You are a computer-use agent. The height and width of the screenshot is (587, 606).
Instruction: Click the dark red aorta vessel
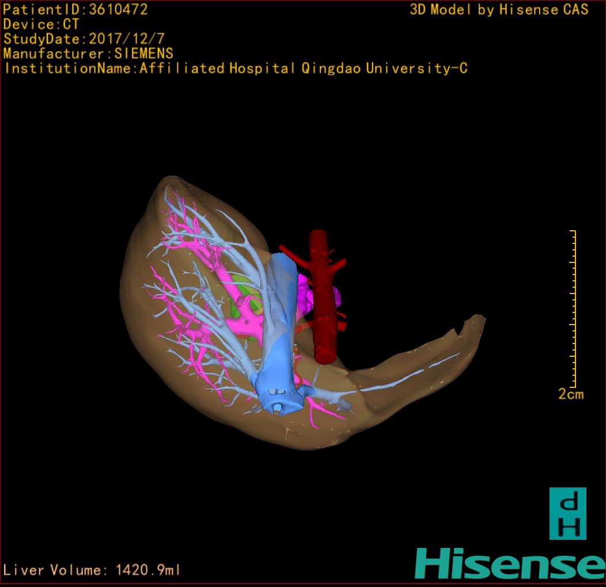[x=323, y=298]
